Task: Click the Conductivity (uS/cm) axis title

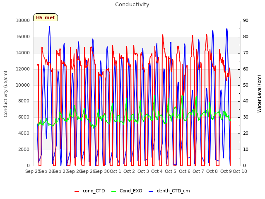Action: [x=5, y=94]
